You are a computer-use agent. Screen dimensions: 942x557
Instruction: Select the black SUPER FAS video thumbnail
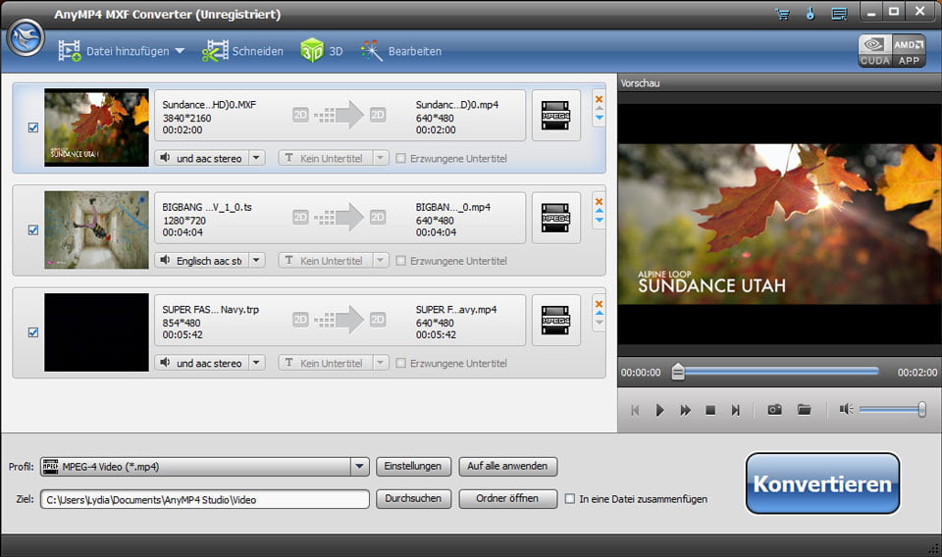click(x=96, y=331)
